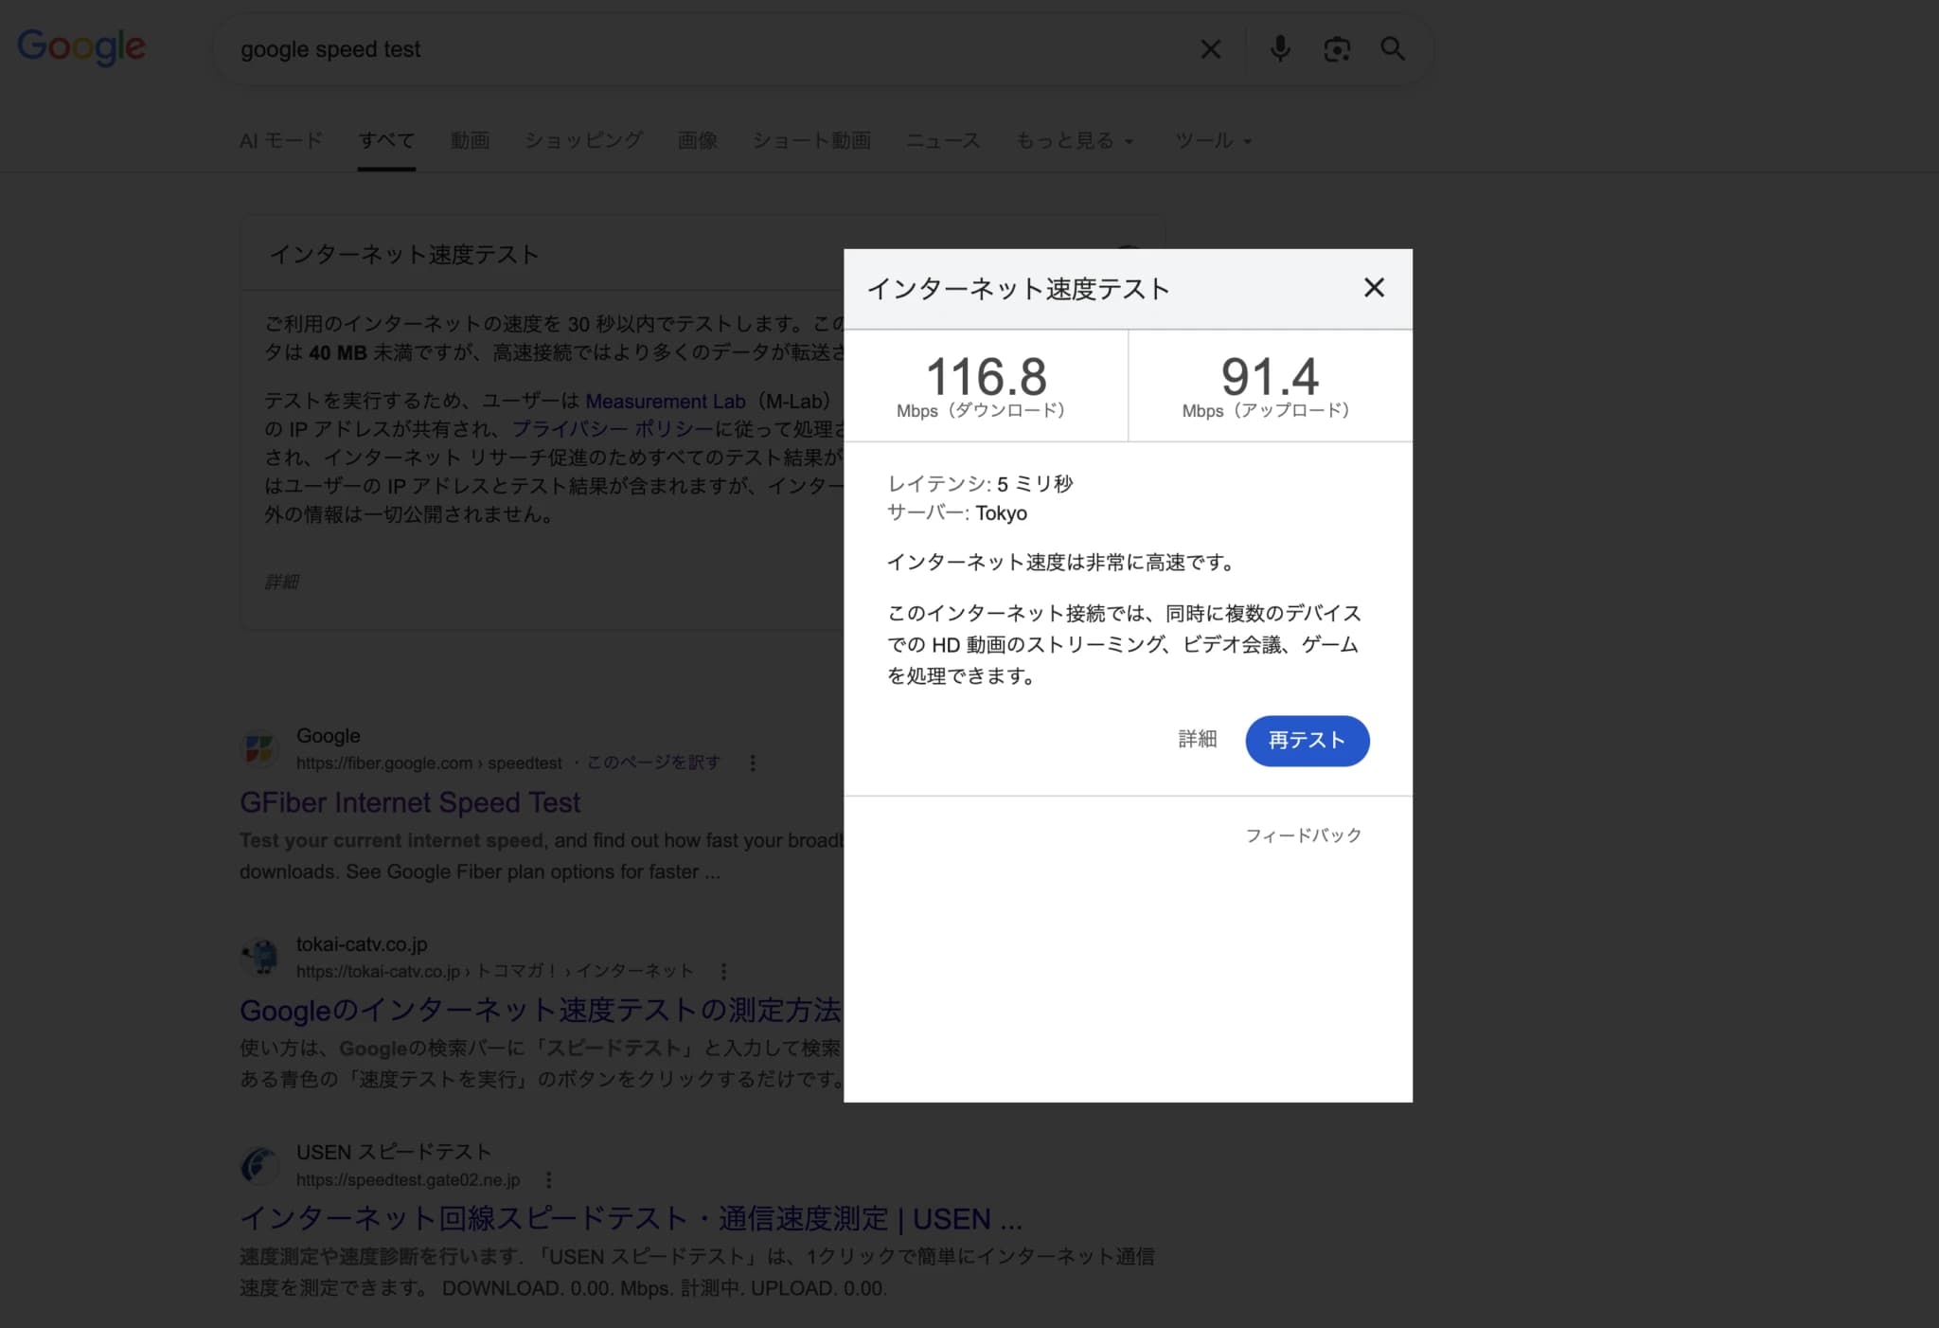Image resolution: width=1939 pixels, height=1328 pixels.
Task: Open the インターネット回線スピードテスト USEN result
Action: tap(631, 1219)
